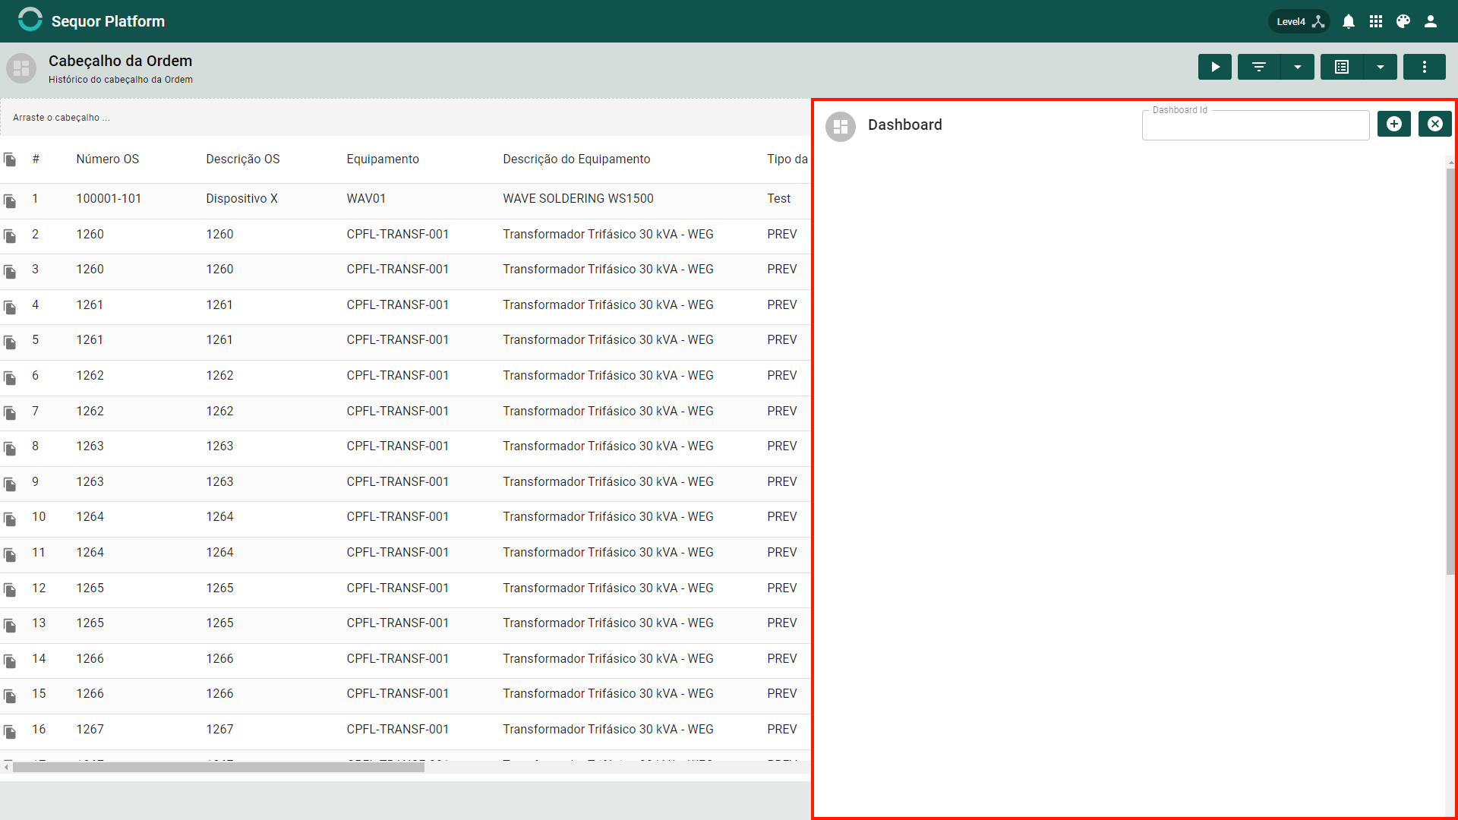This screenshot has height=820, width=1458.
Task: Select WAVE SOLDERING WS1500 cell
Action: point(578,198)
